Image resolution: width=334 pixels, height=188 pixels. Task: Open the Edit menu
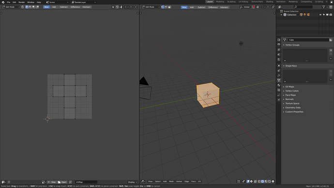tap(14, 2)
